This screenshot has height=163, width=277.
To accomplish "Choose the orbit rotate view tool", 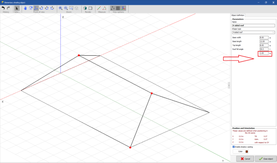I will click(x=31, y=8).
